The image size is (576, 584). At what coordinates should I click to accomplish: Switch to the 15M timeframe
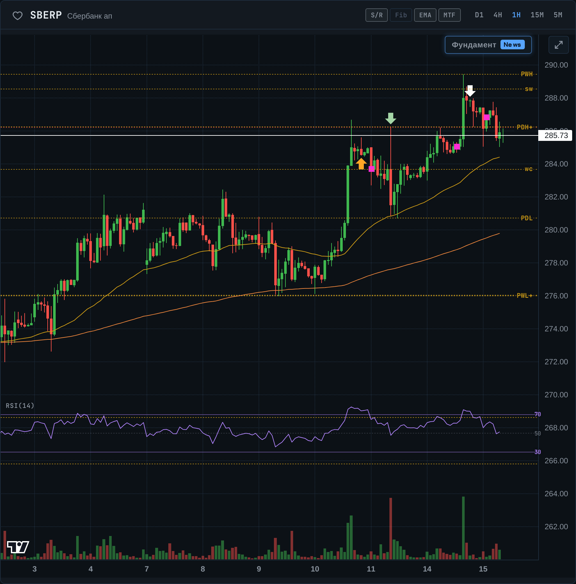537,15
